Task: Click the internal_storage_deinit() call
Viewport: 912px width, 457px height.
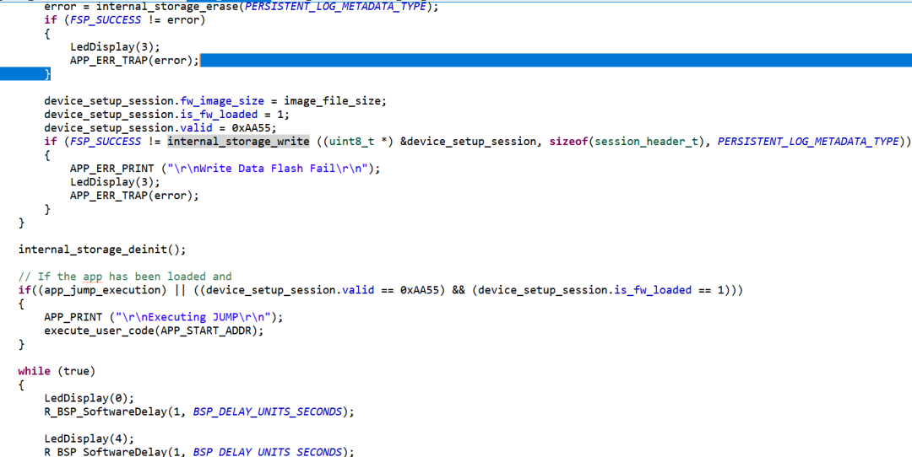Action: click(x=102, y=250)
